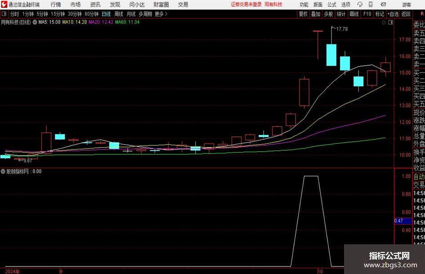
Task: Click the MA20: 12.42 indicator label
Action: [x=101, y=22]
